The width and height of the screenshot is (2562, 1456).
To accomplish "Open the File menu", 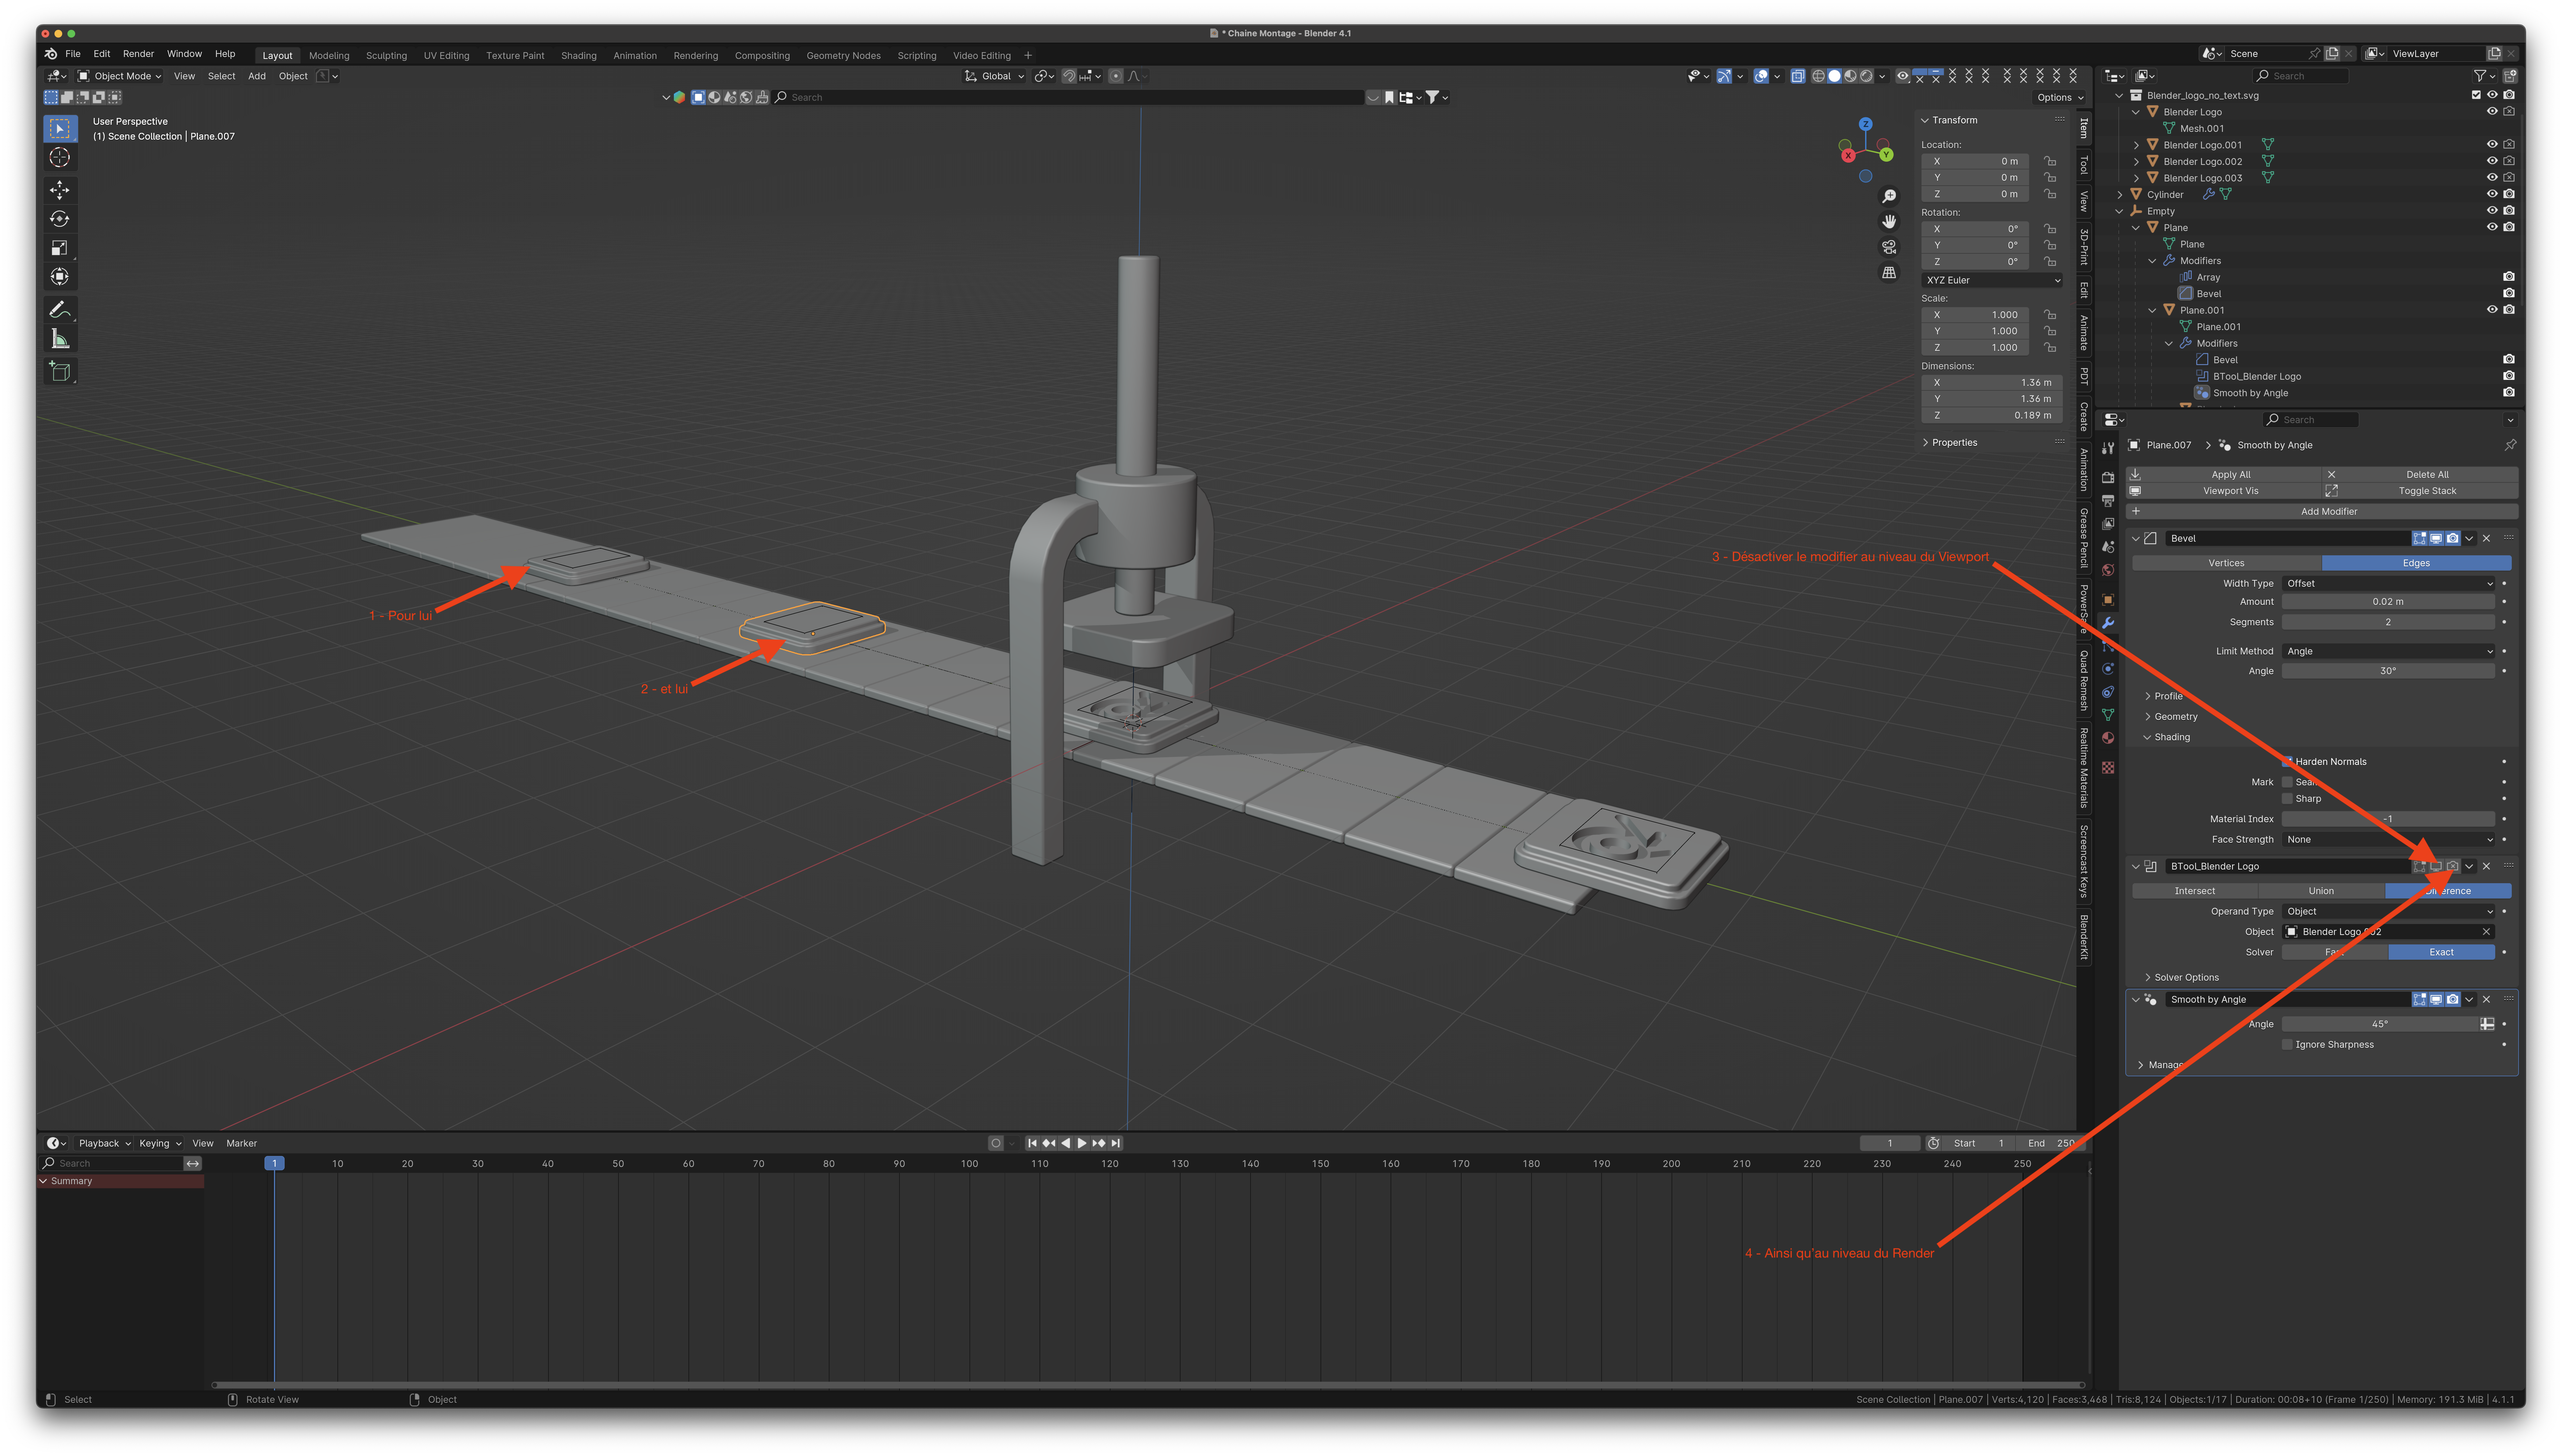I will tap(73, 54).
